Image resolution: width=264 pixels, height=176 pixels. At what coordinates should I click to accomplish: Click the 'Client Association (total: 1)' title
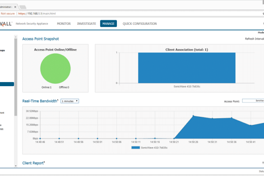pos(187,50)
